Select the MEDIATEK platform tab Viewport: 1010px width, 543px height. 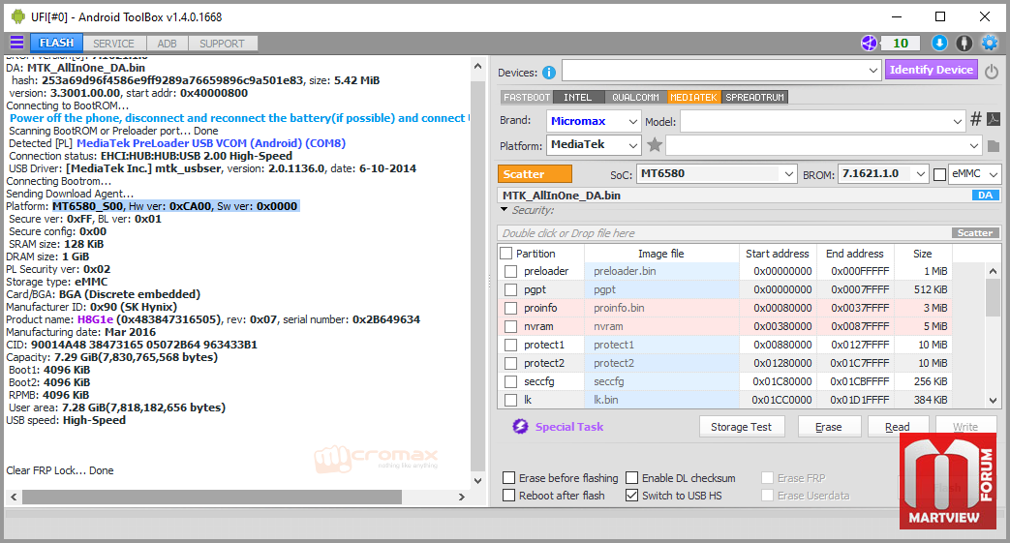click(693, 97)
